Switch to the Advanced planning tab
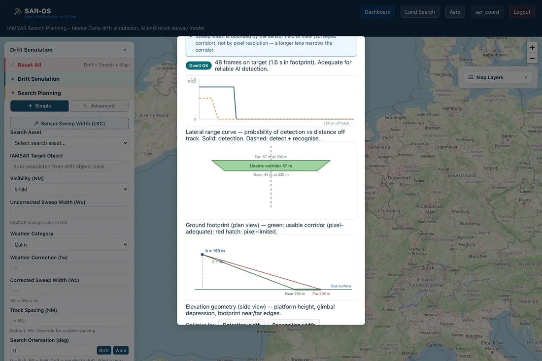The image size is (542, 361). coord(99,106)
